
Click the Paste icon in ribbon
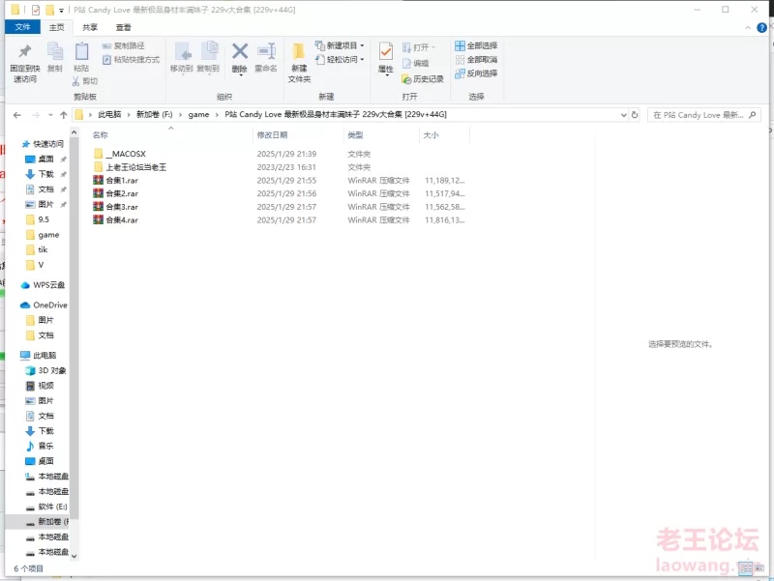pyautogui.click(x=81, y=51)
